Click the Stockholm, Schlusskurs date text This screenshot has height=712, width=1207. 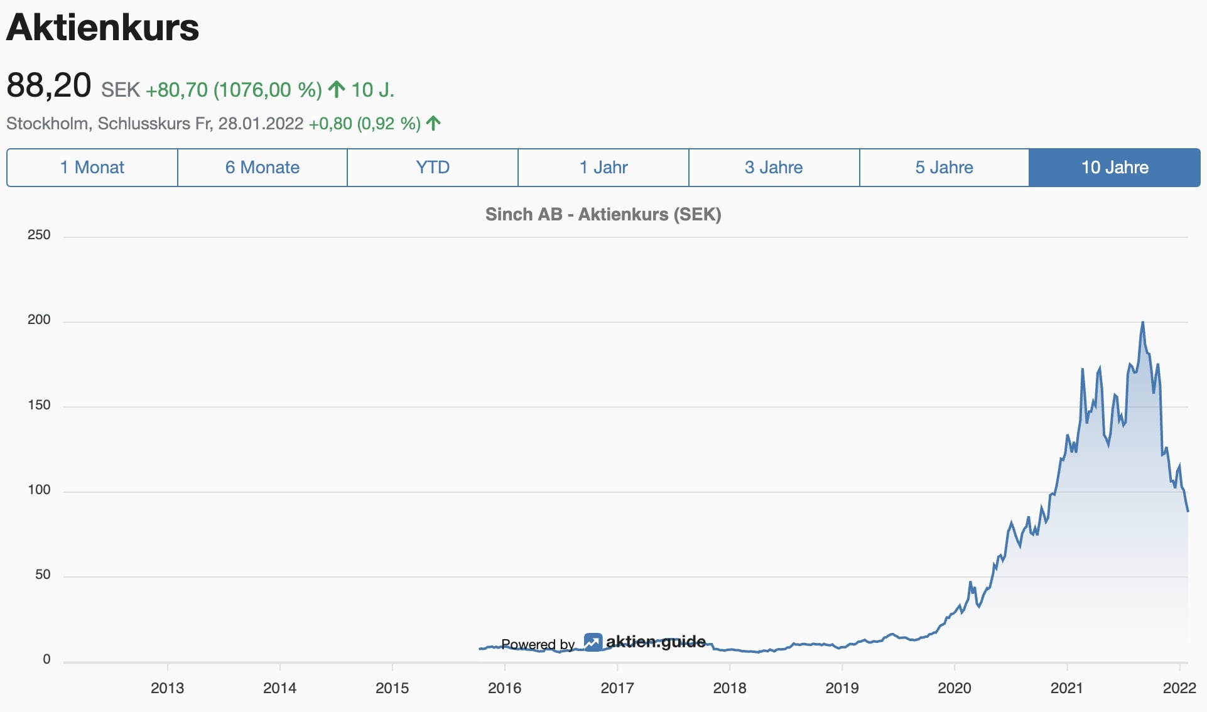[155, 123]
